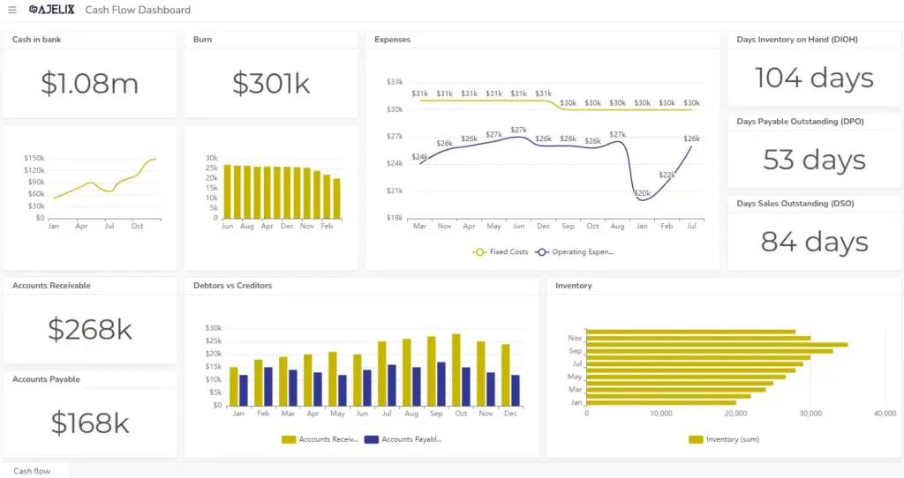
Task: Click the $150k axis label in cash chart
Action: (34, 158)
